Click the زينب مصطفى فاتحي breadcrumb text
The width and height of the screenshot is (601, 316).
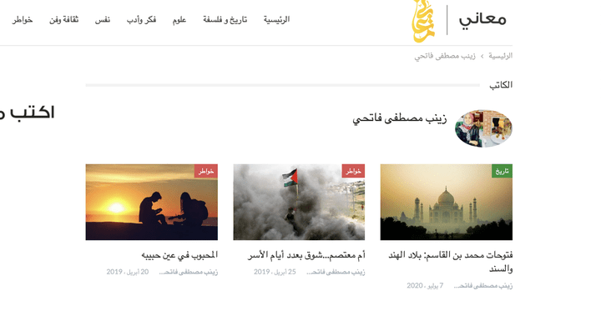pos(445,56)
